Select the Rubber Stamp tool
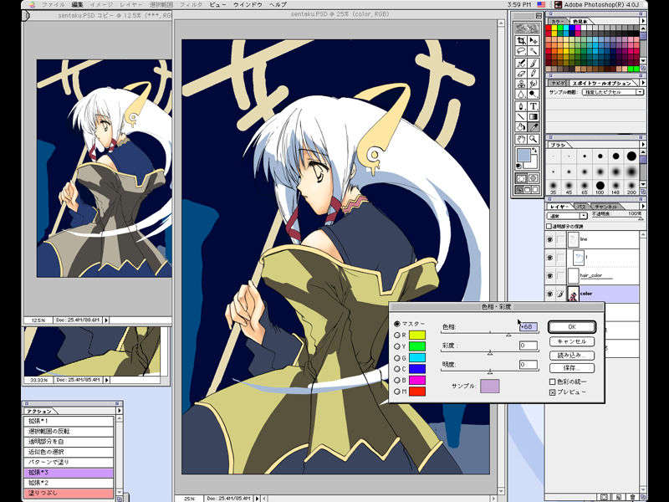The height and width of the screenshot is (502, 669). pyautogui.click(x=521, y=84)
